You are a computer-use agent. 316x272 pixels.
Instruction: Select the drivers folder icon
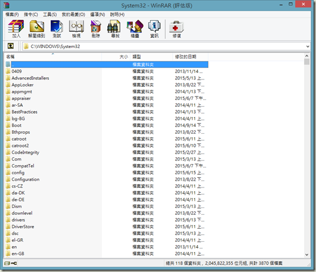tap(8, 219)
